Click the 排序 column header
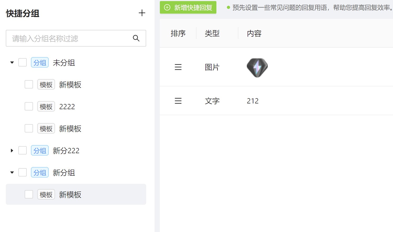The height and width of the screenshot is (232, 393). 178,34
